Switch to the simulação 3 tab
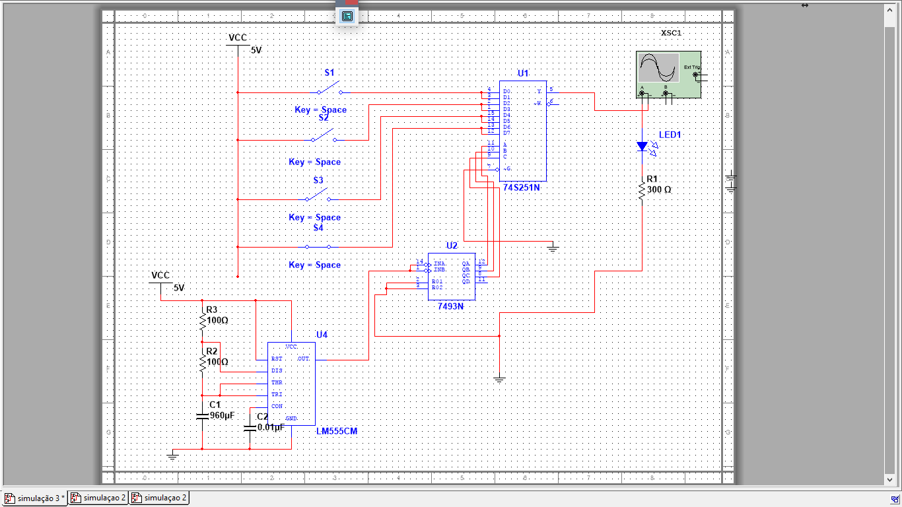The image size is (902, 507). [x=35, y=498]
